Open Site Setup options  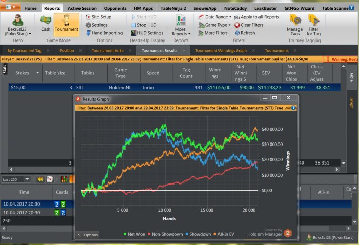tap(98, 17)
